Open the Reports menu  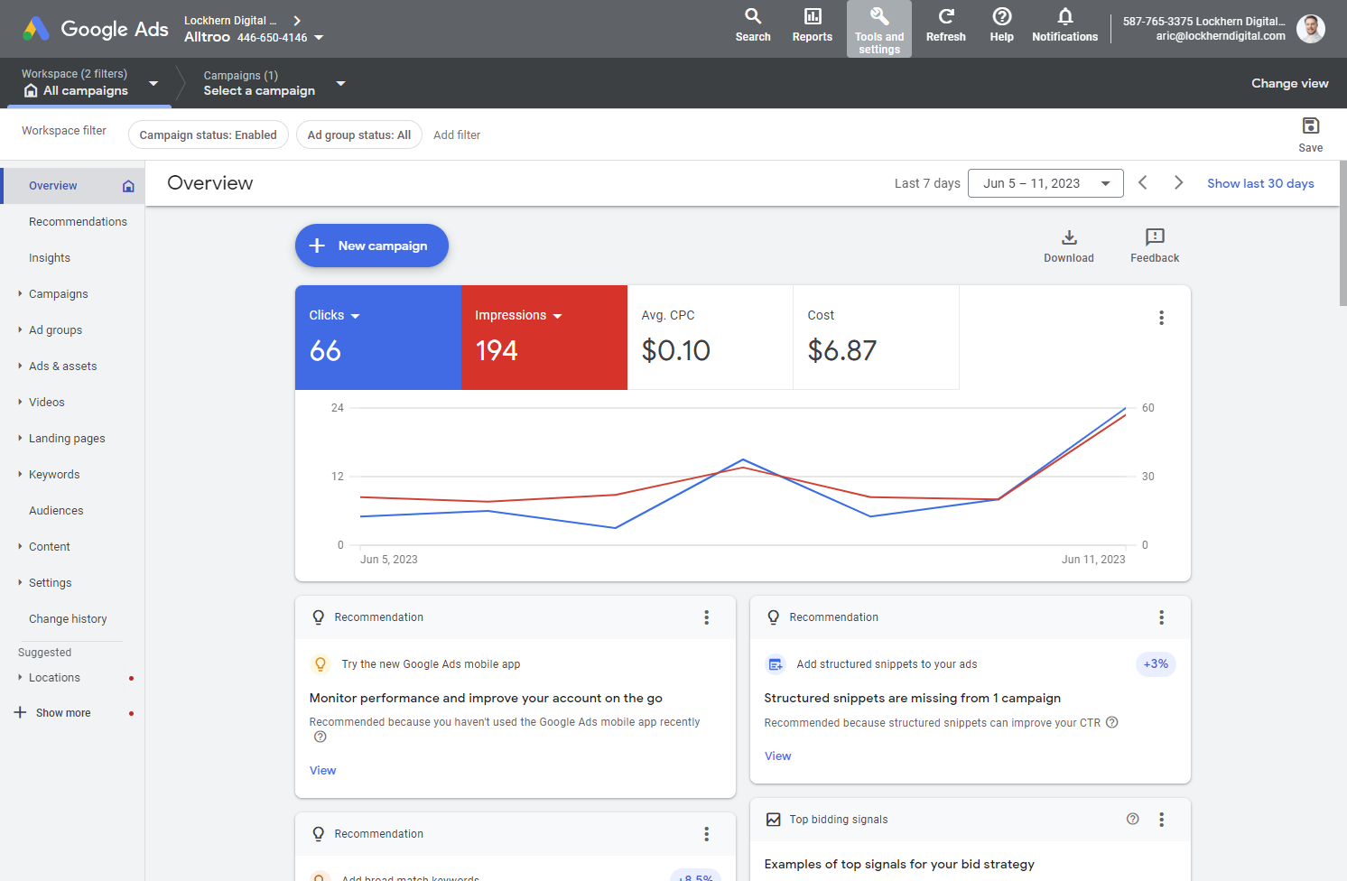click(x=813, y=25)
